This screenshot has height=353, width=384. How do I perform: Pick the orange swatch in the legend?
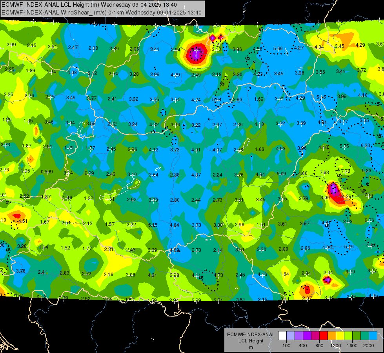coord(332,336)
